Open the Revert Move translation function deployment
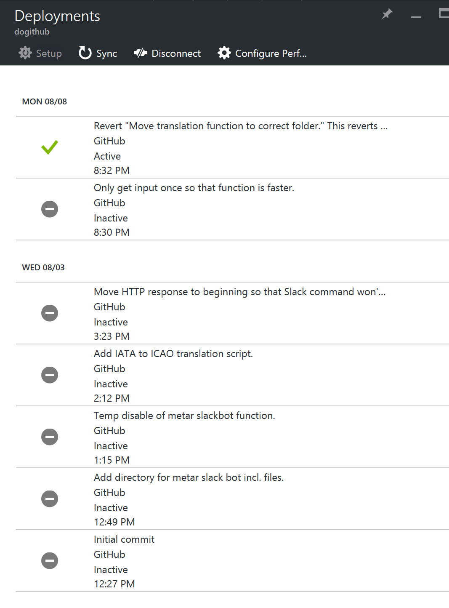 click(x=232, y=147)
